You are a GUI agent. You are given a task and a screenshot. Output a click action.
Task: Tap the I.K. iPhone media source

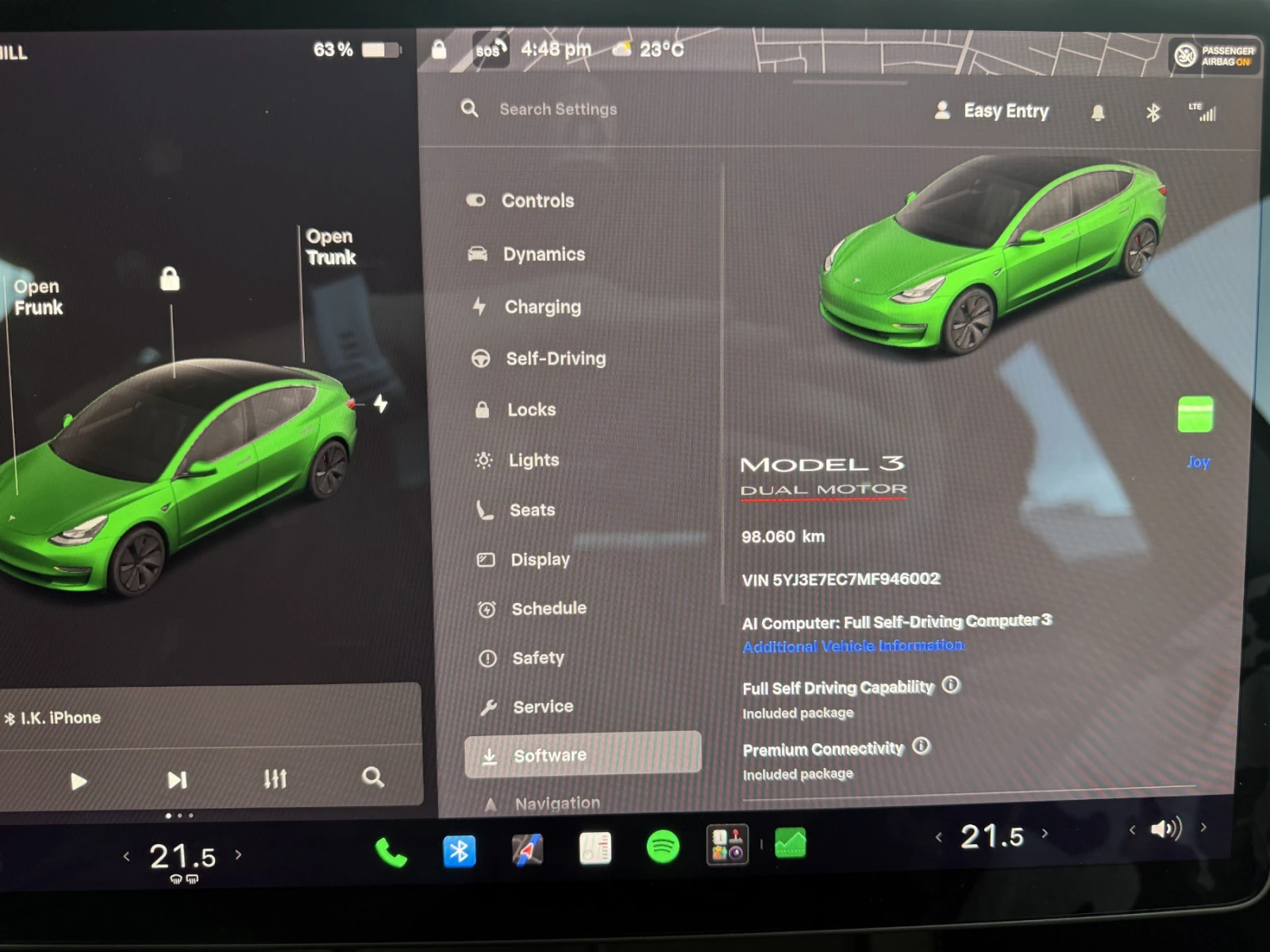pos(54,718)
